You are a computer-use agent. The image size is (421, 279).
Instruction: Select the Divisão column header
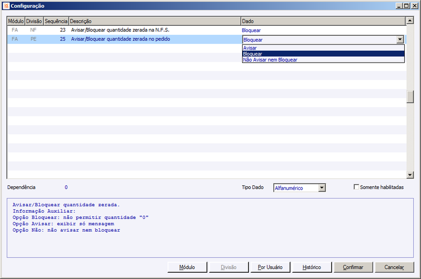(34, 21)
